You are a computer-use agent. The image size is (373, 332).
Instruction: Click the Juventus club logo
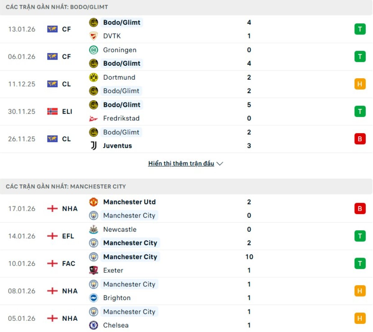(x=94, y=145)
